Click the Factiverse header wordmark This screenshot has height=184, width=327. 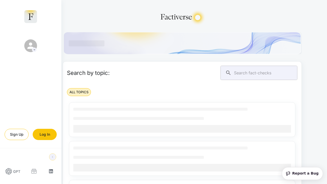pyautogui.click(x=176, y=17)
